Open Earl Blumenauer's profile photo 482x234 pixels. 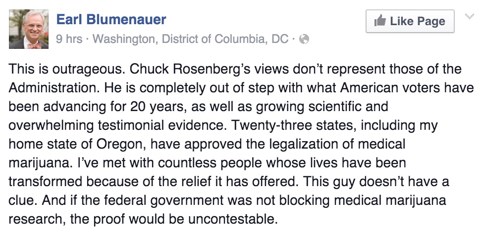click(x=29, y=29)
